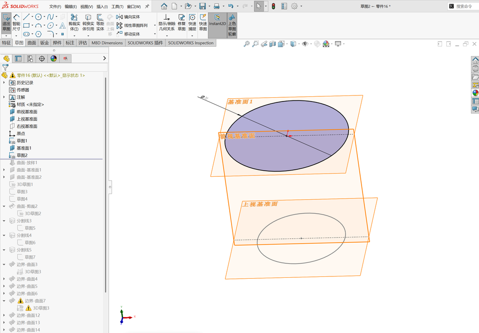Click the Rebuild traffic light icon
479x333 pixels.
pos(273,6)
